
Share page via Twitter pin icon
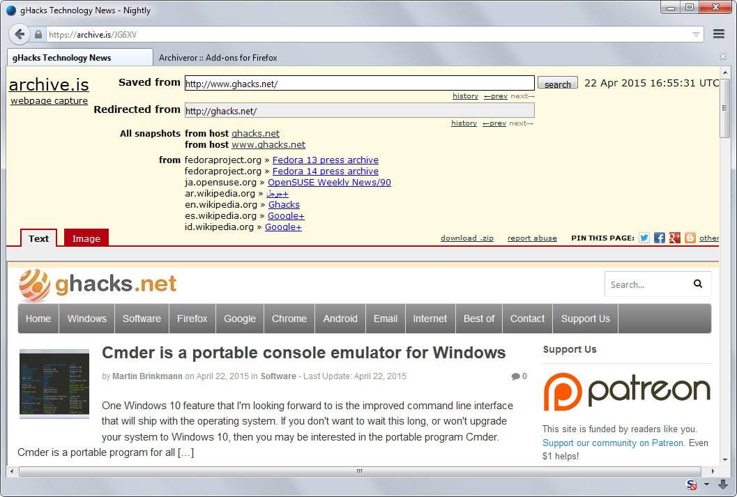[644, 238]
